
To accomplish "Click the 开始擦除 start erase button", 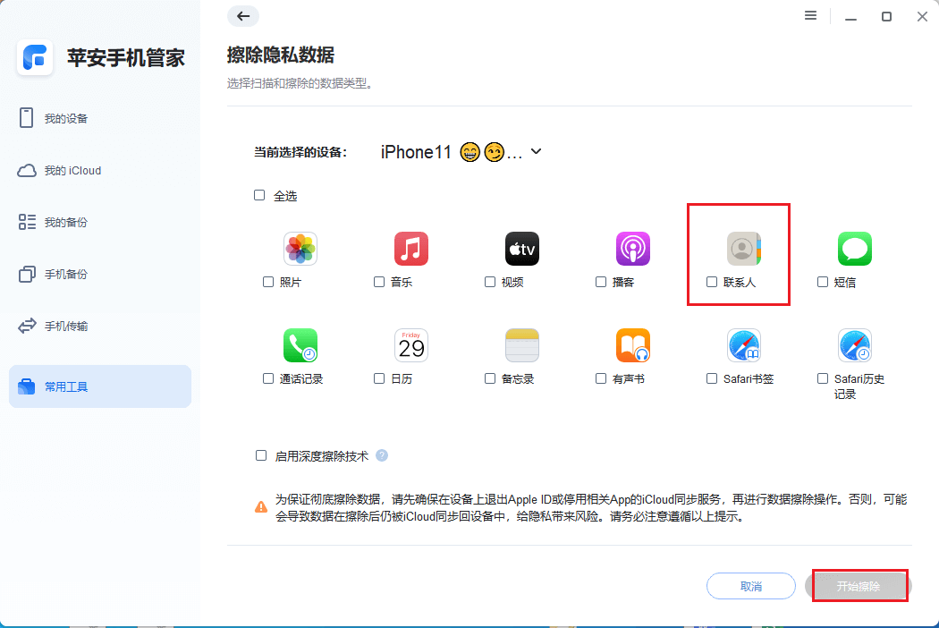I will 859,586.
